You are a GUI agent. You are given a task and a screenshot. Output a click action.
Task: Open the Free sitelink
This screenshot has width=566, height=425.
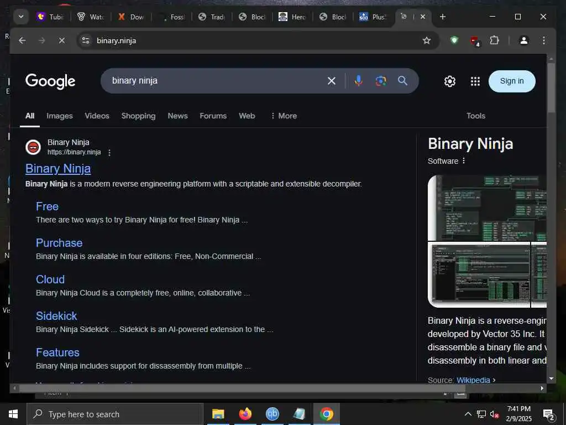click(48, 206)
